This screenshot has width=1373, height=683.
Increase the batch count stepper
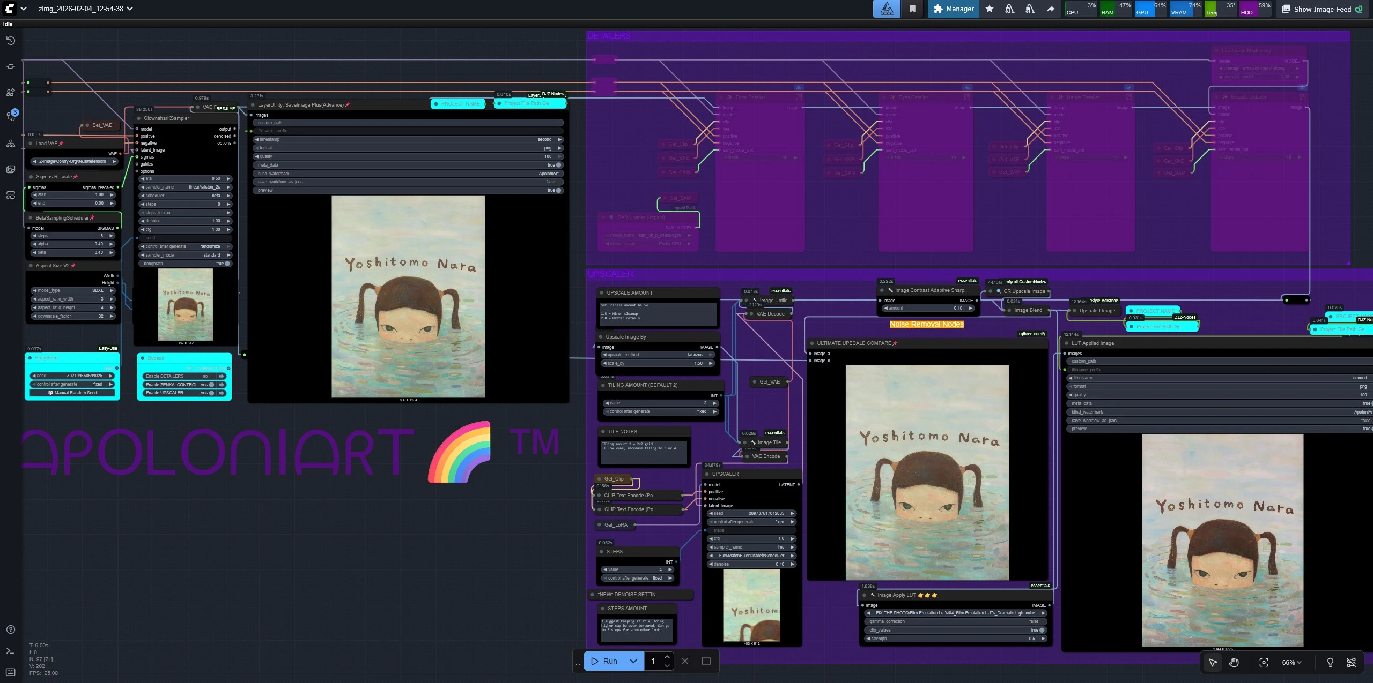point(667,657)
